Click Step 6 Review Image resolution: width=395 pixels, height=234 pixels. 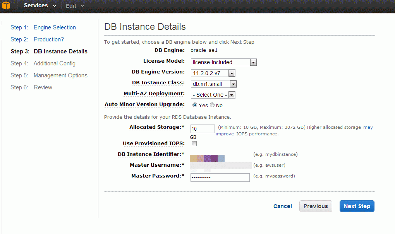coord(31,87)
